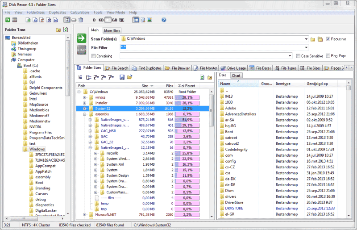Switch size units to KB
Screen dimensions: 357x230
coord(101,20)
